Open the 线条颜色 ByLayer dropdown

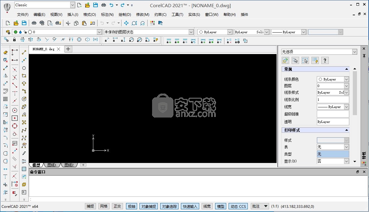tap(346, 79)
